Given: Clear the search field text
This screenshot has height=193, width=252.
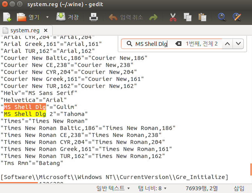Looking at the screenshot, I should tap(178, 44).
